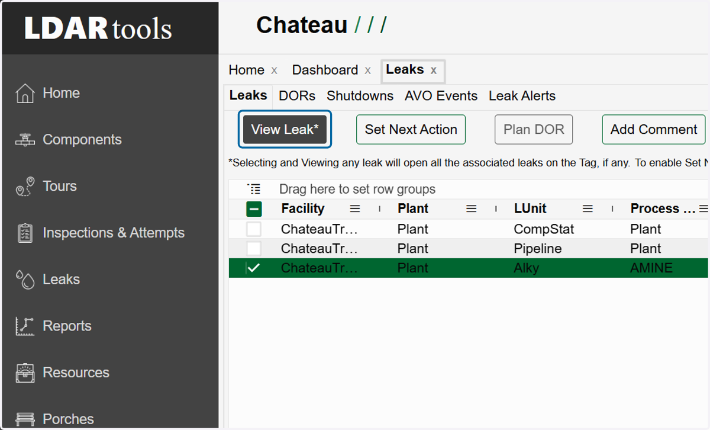Close the Home tab with its x
710x430 pixels.
[274, 70]
